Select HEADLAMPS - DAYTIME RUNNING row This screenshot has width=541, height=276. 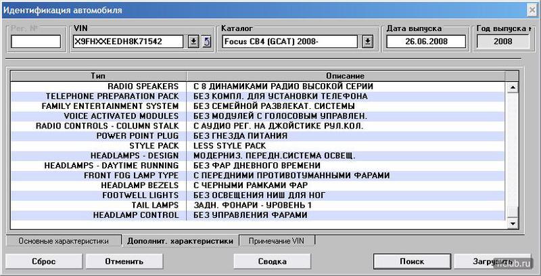[x=258, y=166]
